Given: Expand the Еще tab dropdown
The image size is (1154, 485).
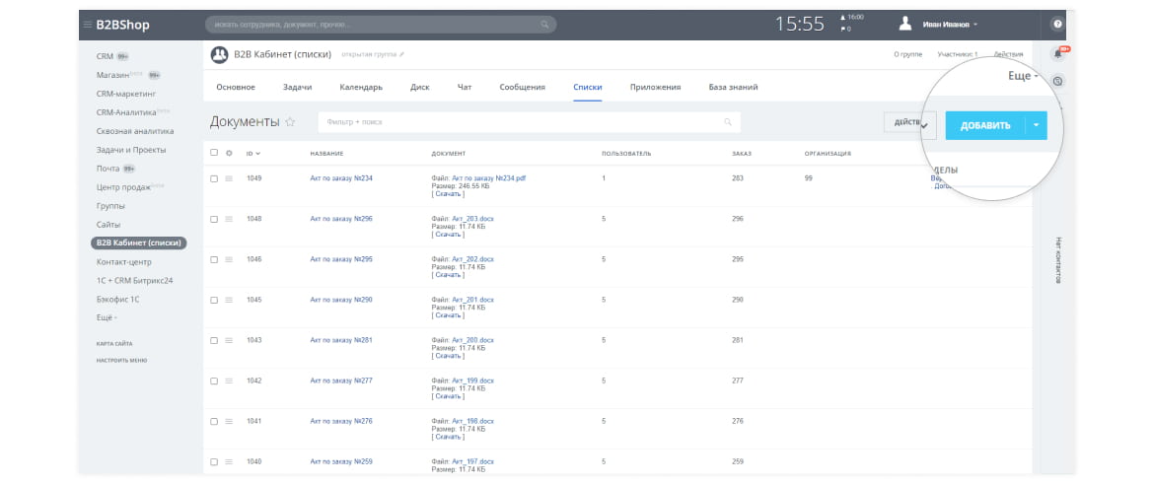Looking at the screenshot, I should pos(1023,76).
